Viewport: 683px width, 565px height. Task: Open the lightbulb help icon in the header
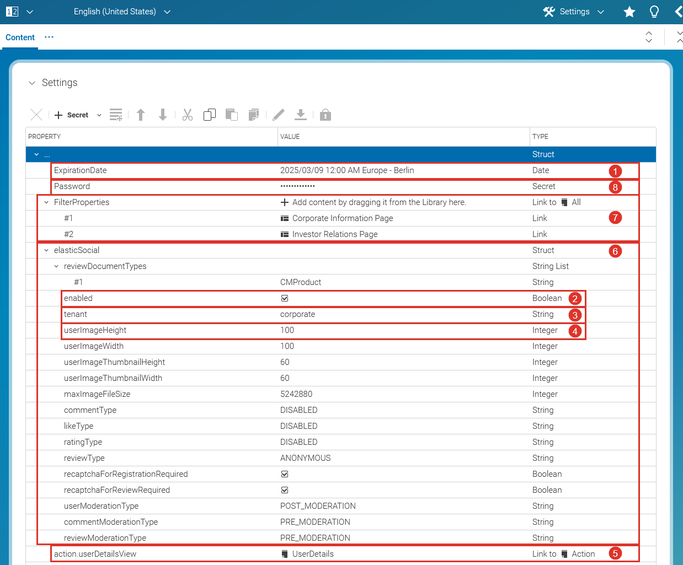point(654,12)
